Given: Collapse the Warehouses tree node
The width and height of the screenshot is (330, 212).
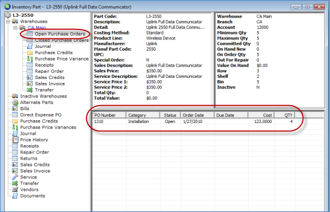Looking at the screenshot, I should 8,22.
